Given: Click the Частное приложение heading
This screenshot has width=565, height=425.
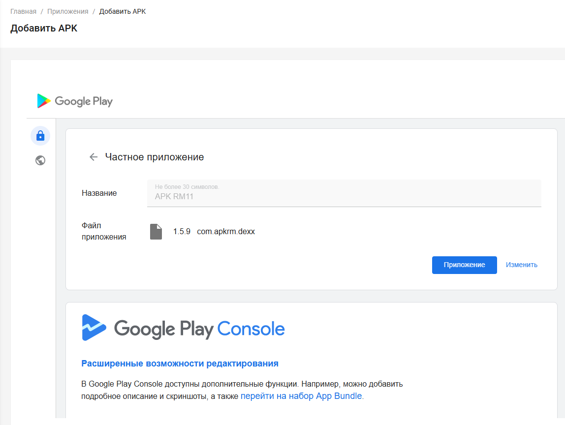Looking at the screenshot, I should (155, 157).
